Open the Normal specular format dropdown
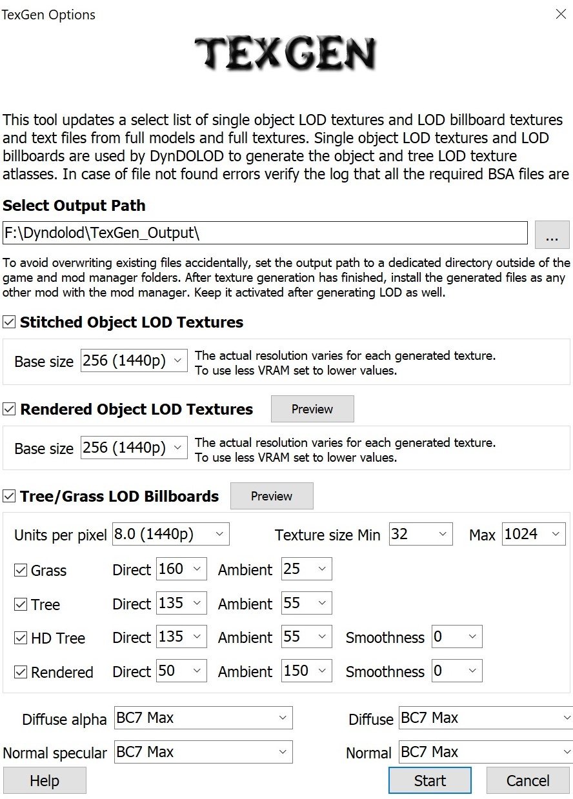Screen dimensions: 573x799 203,752
